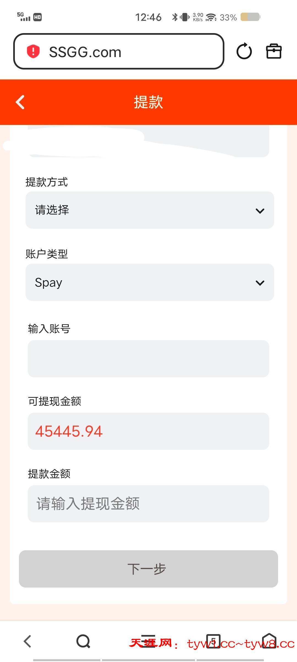Tap the 提款 page title

(x=148, y=102)
